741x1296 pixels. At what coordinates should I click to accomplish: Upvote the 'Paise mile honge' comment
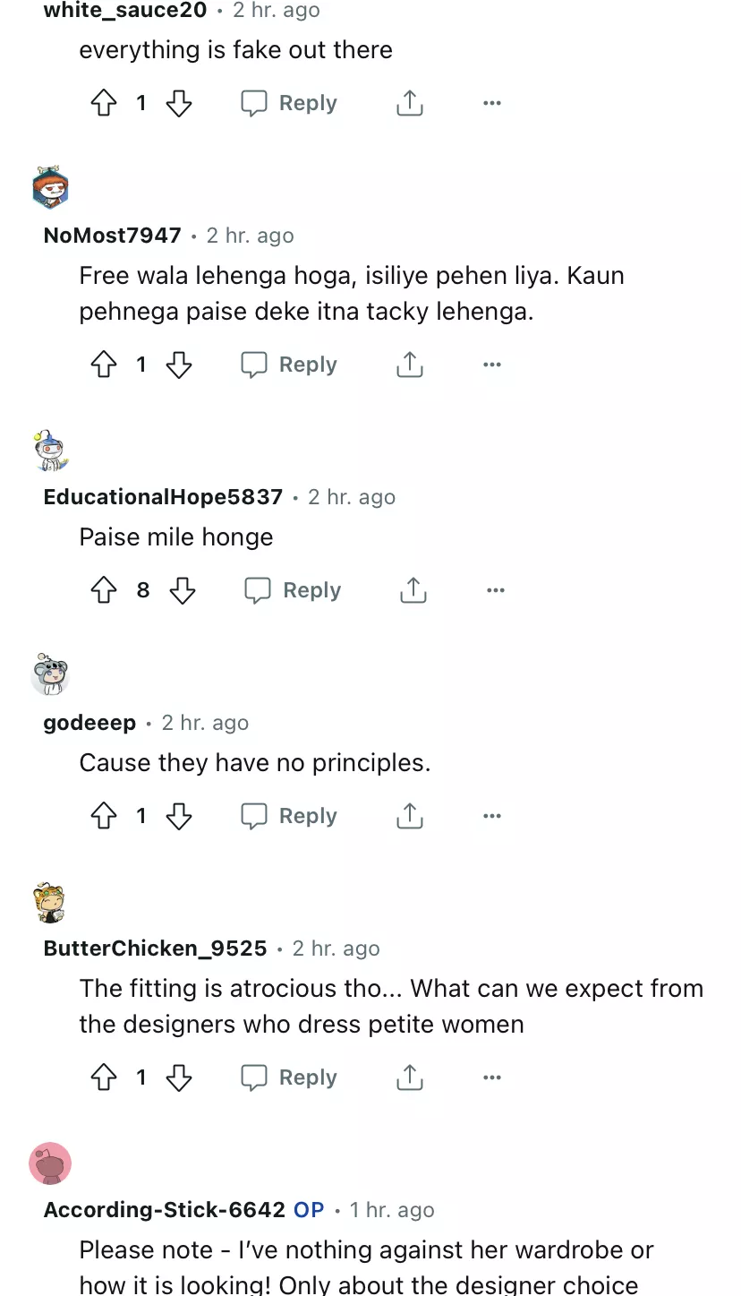tap(105, 591)
